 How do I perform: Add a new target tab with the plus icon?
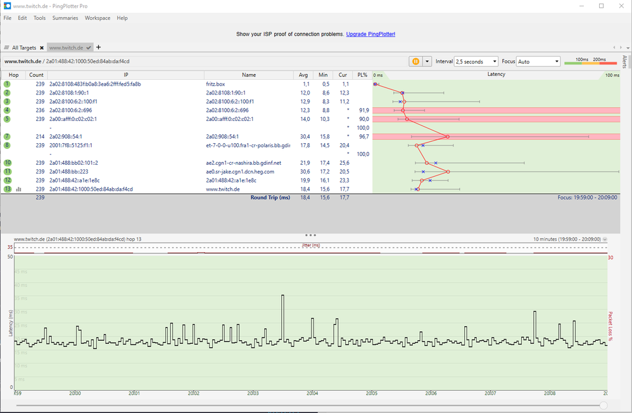pos(98,47)
